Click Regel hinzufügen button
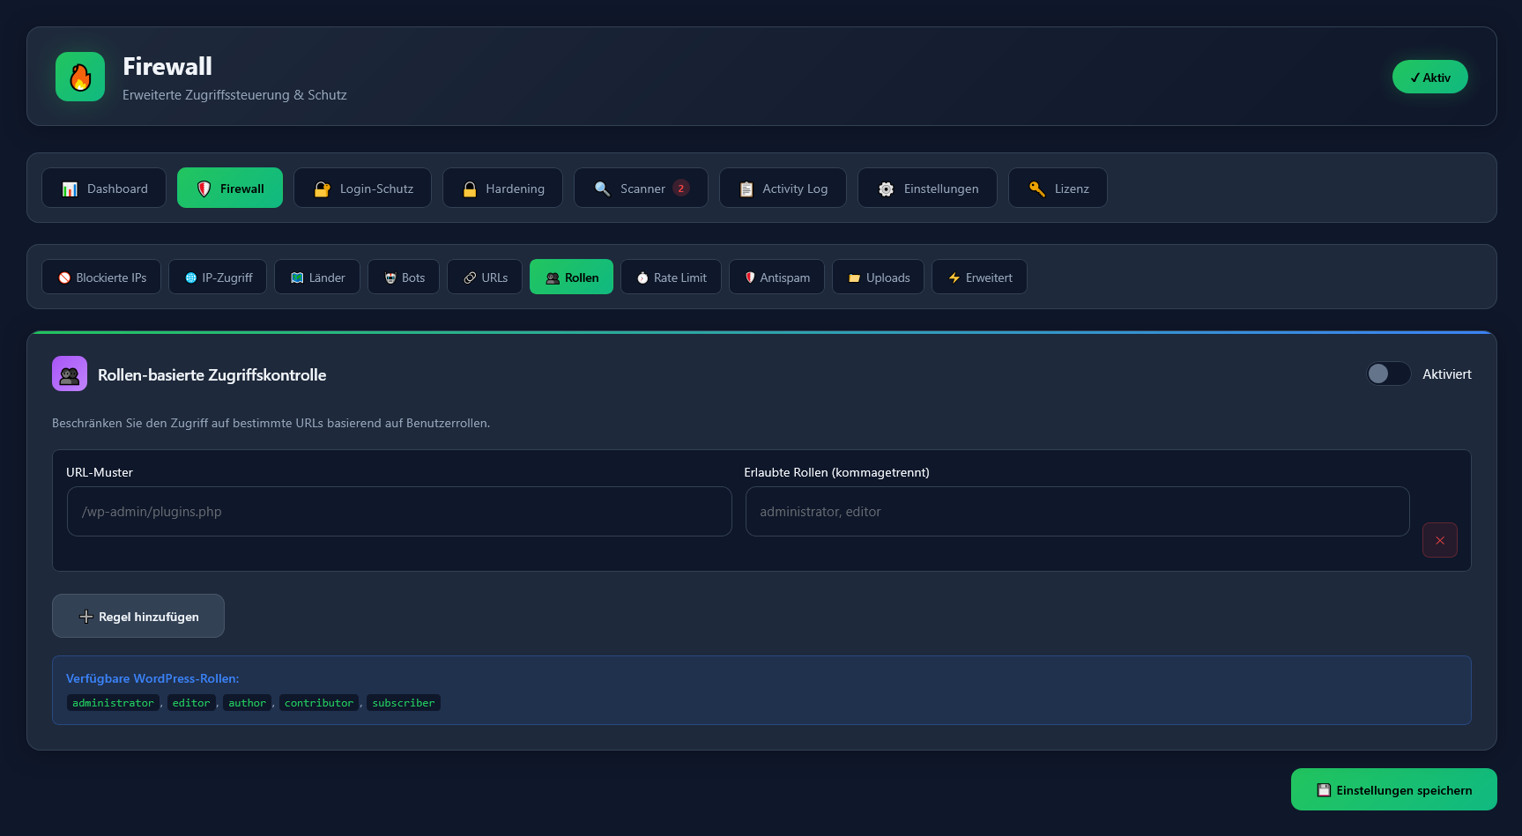The height and width of the screenshot is (836, 1522). pyautogui.click(x=138, y=616)
